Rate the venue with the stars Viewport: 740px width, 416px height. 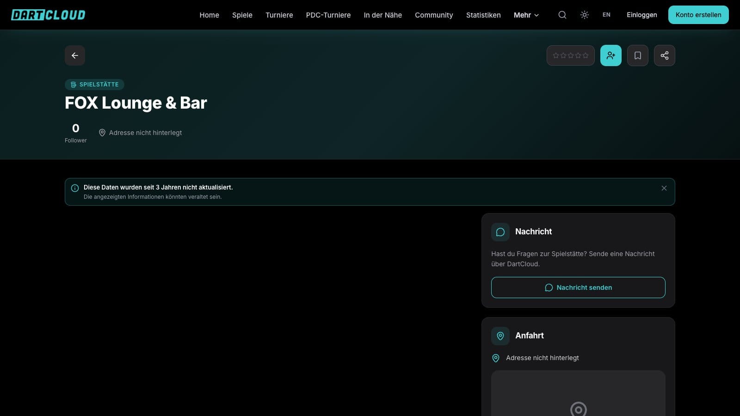[x=571, y=55]
